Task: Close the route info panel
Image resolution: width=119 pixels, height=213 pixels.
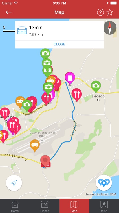Action: click(60, 44)
